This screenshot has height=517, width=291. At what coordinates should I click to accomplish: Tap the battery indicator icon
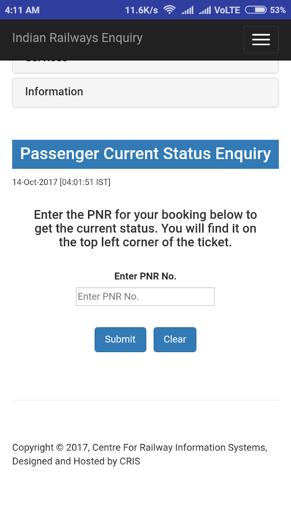coord(256,10)
